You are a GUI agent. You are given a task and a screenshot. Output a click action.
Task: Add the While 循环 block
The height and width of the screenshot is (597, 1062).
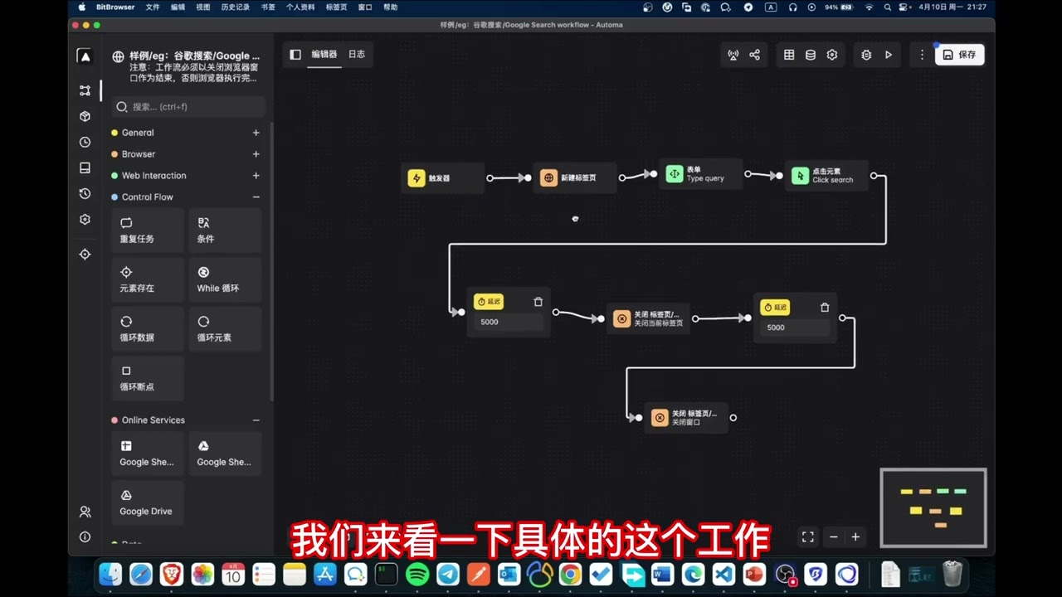pos(225,279)
